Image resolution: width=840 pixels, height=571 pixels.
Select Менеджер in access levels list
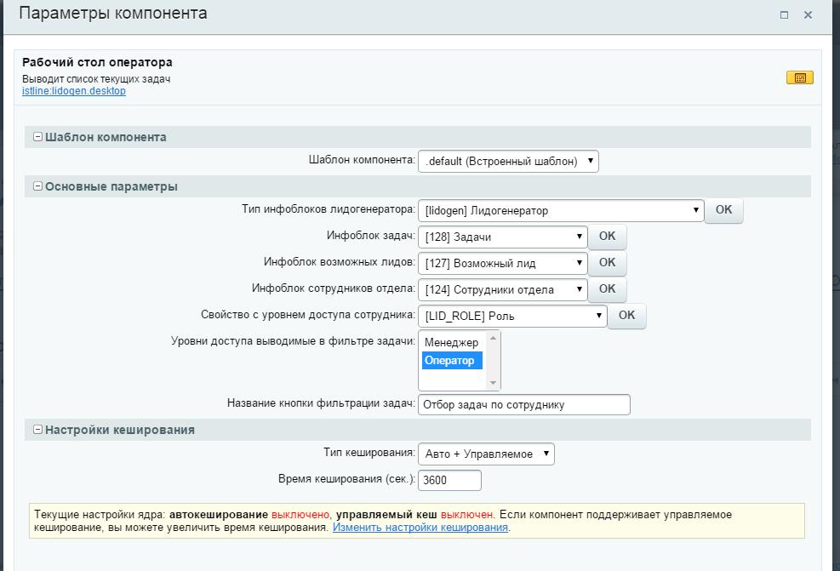point(452,343)
